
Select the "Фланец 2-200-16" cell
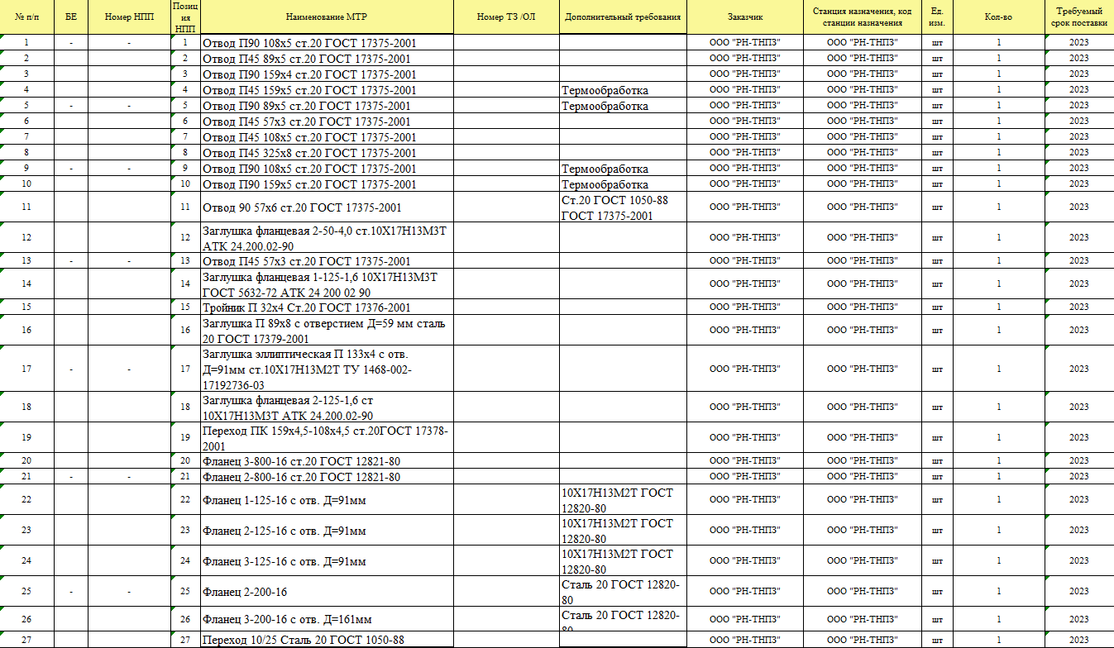click(327, 592)
